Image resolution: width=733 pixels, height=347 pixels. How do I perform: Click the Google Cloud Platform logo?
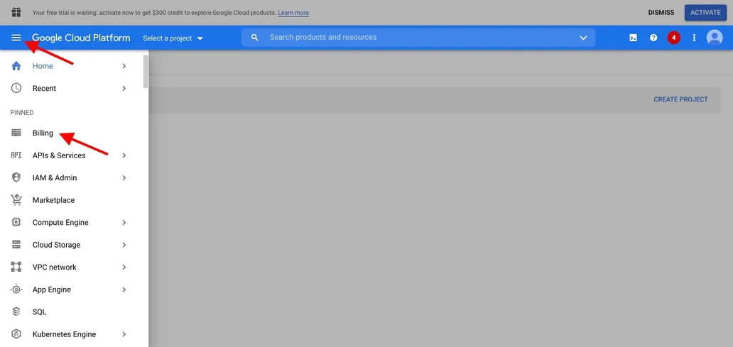pyautogui.click(x=81, y=38)
